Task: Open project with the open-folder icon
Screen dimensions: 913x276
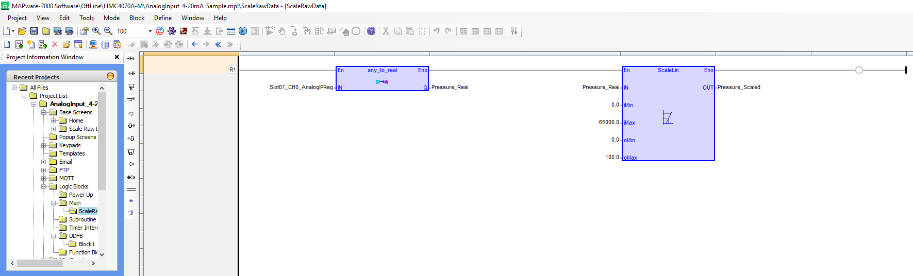Action: [22, 31]
